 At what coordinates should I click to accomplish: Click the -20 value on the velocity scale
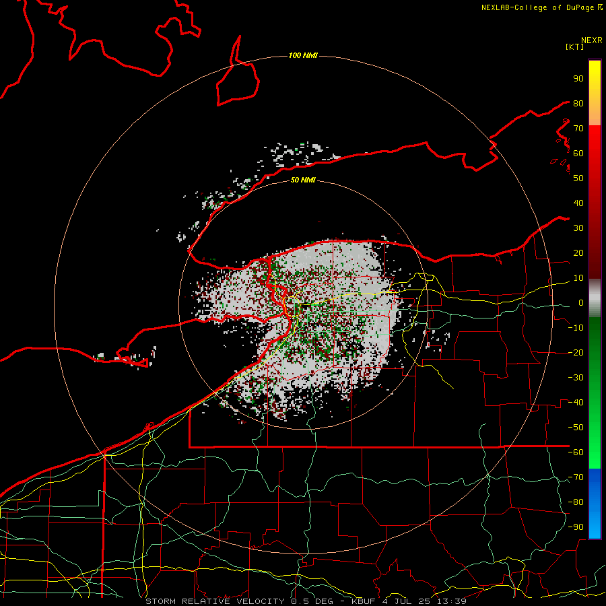click(x=576, y=352)
